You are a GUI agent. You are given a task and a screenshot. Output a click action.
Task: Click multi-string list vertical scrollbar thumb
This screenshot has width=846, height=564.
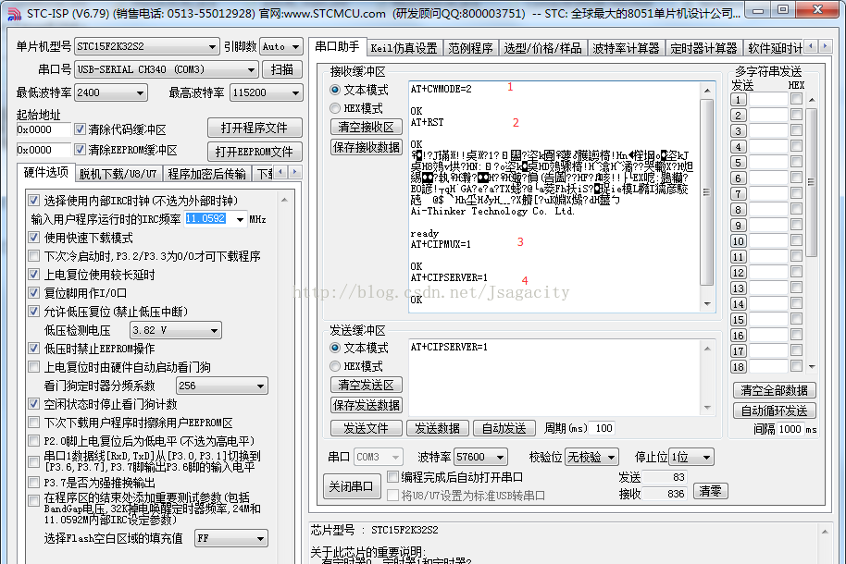click(x=812, y=182)
